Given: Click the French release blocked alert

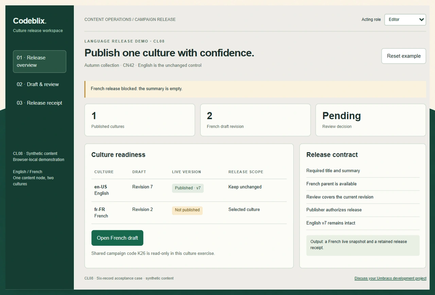Looking at the screenshot, I should click(255, 89).
